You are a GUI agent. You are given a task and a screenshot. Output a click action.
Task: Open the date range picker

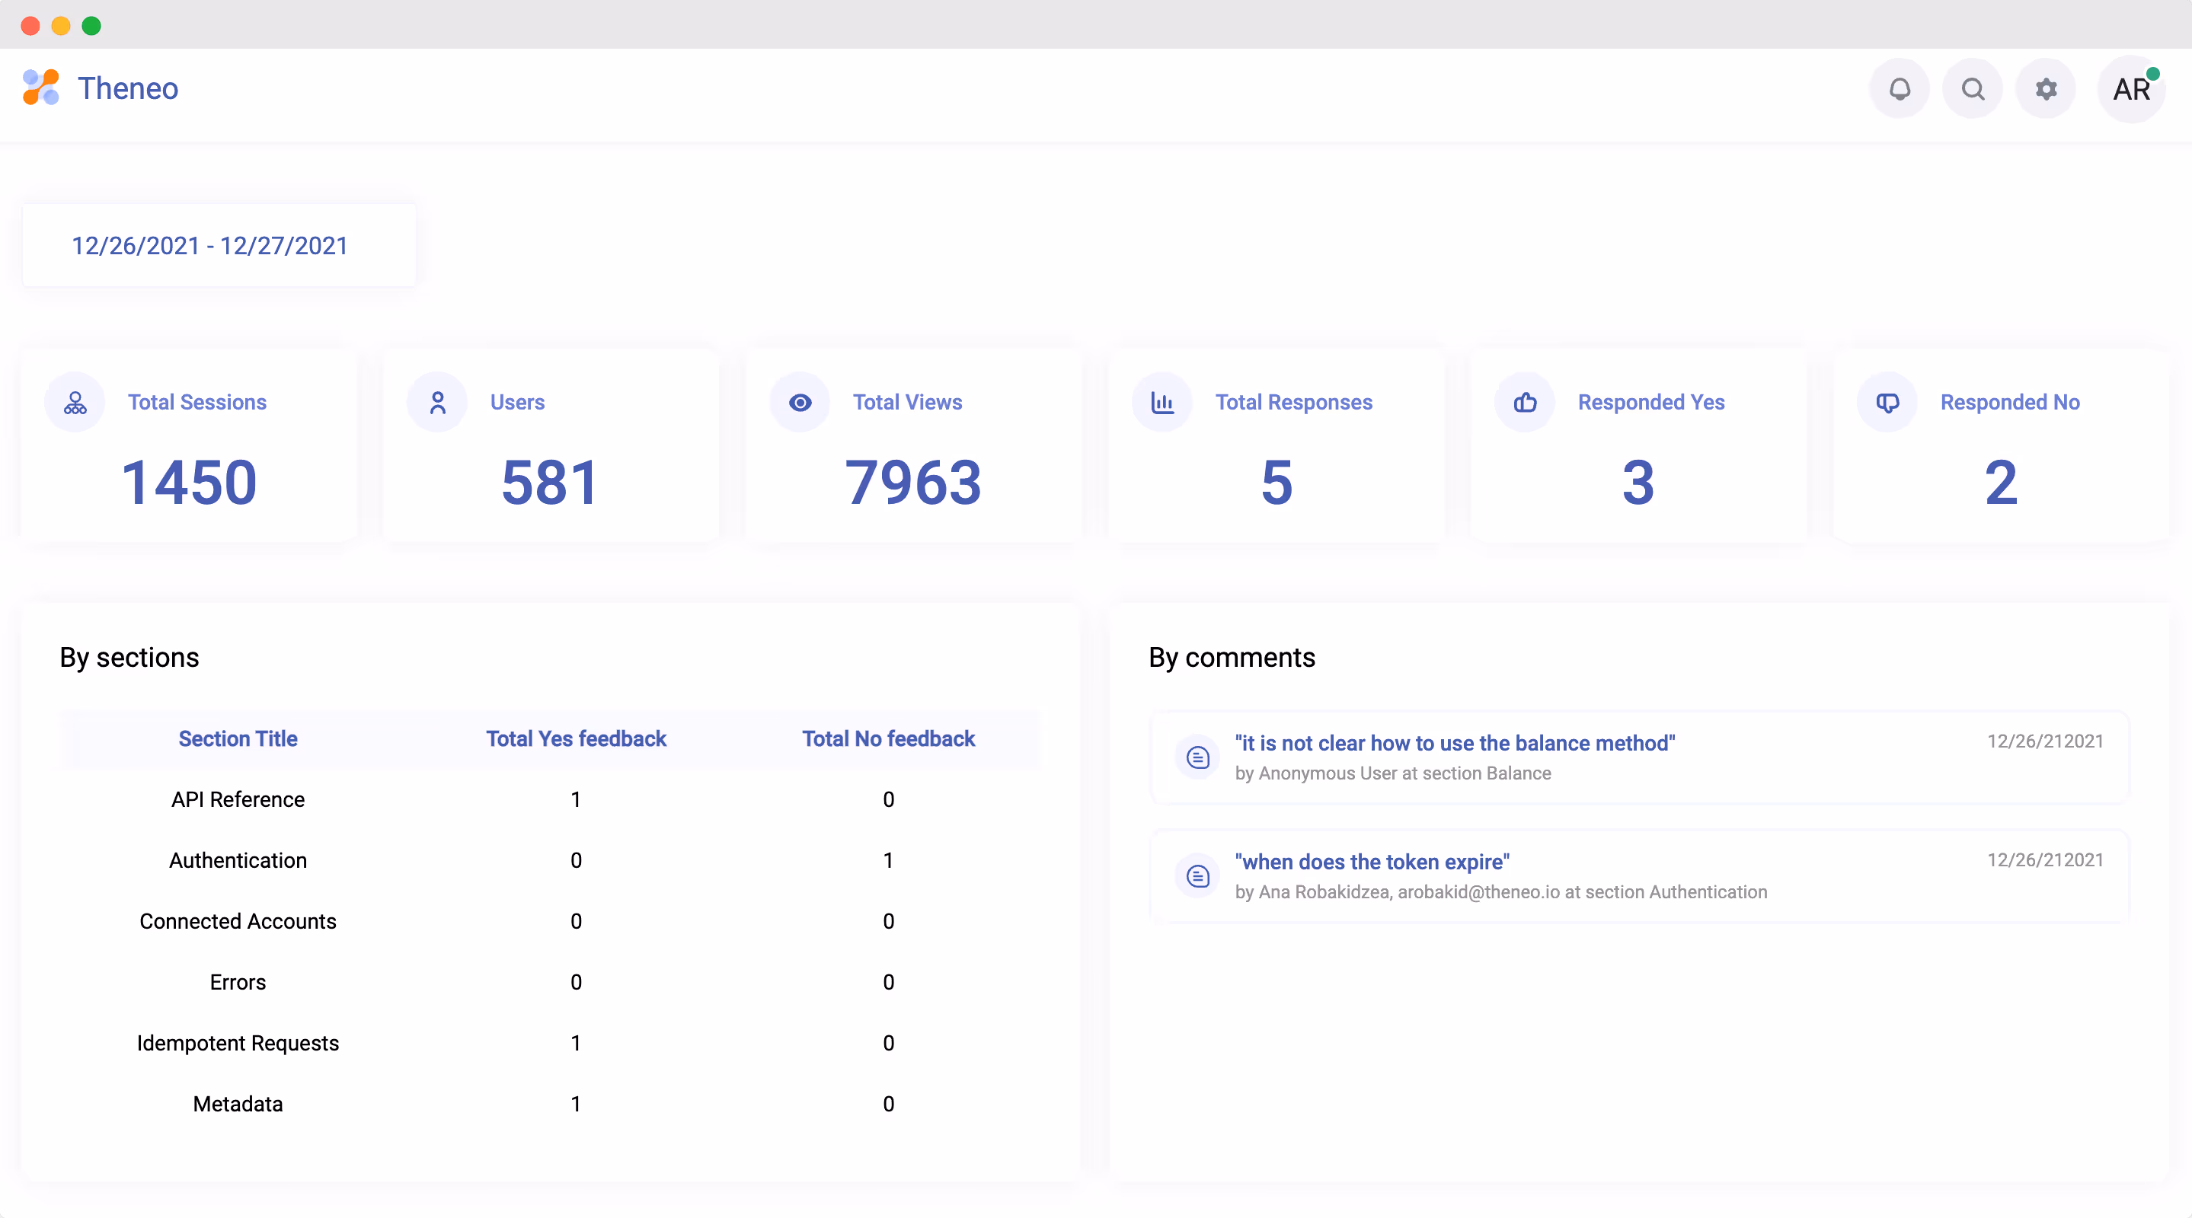[x=210, y=246]
